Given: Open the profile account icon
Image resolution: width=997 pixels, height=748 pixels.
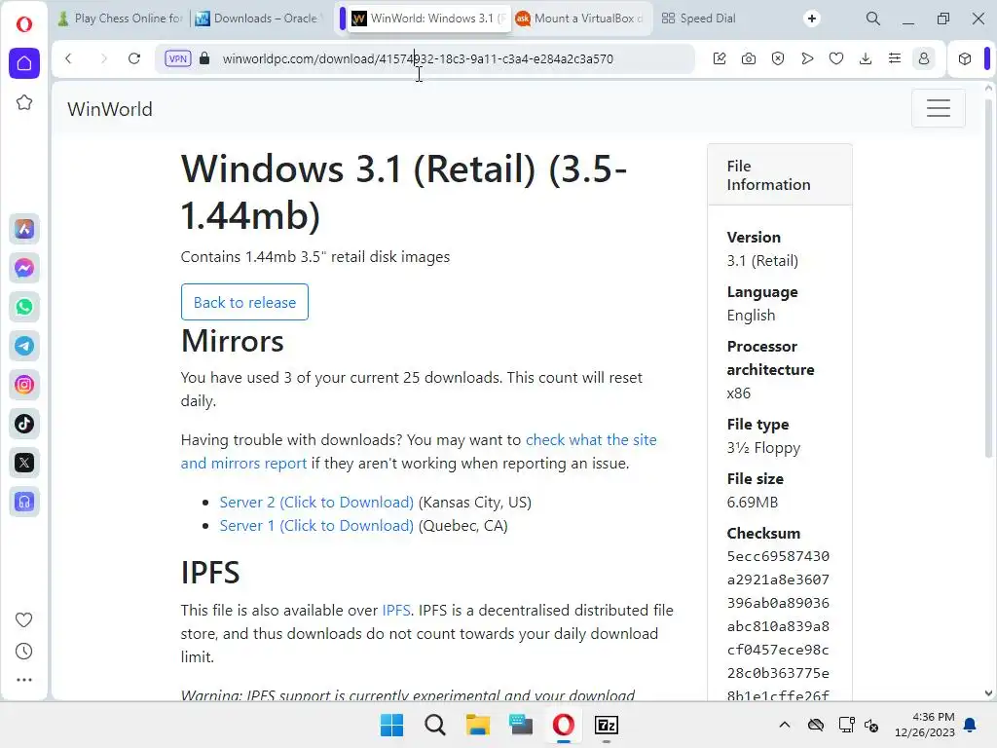Looking at the screenshot, I should coord(924,58).
